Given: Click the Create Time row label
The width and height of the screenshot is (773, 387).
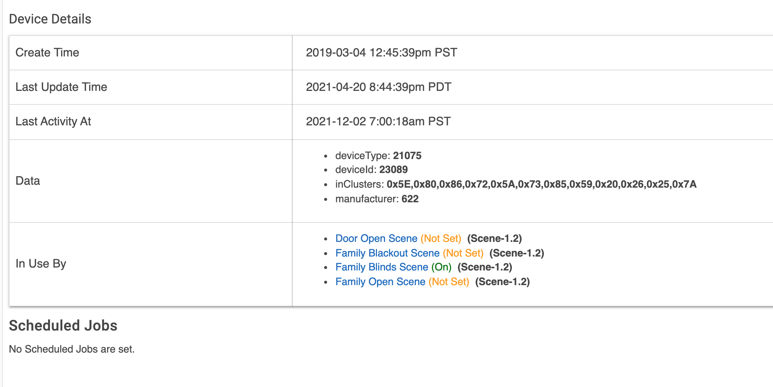Looking at the screenshot, I should [47, 52].
